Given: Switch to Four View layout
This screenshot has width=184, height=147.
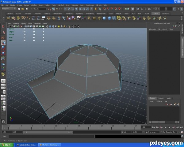Looking at the screenshot, I should tap(3, 86).
